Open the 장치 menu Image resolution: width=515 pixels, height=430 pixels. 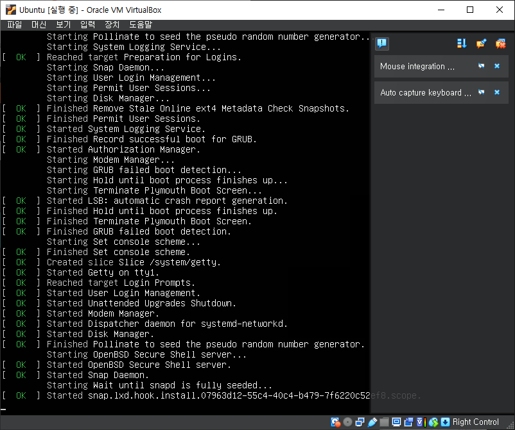point(112,24)
